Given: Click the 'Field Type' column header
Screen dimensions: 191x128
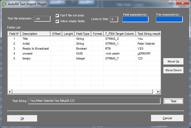Looking at the screenshot, I should [83, 34].
